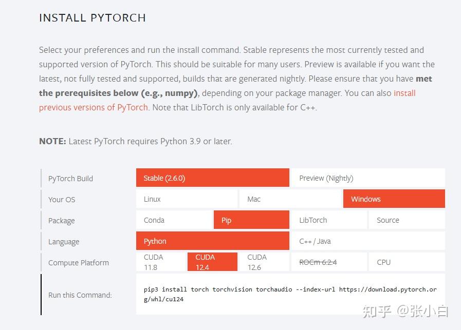Select Preview (Nightly) build option
The height and width of the screenshot is (330, 461).
[x=368, y=178]
